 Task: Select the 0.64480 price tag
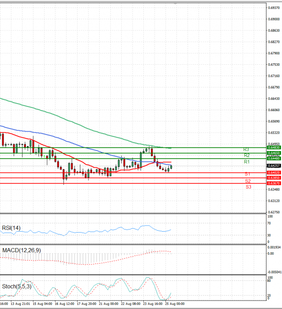[274, 158]
